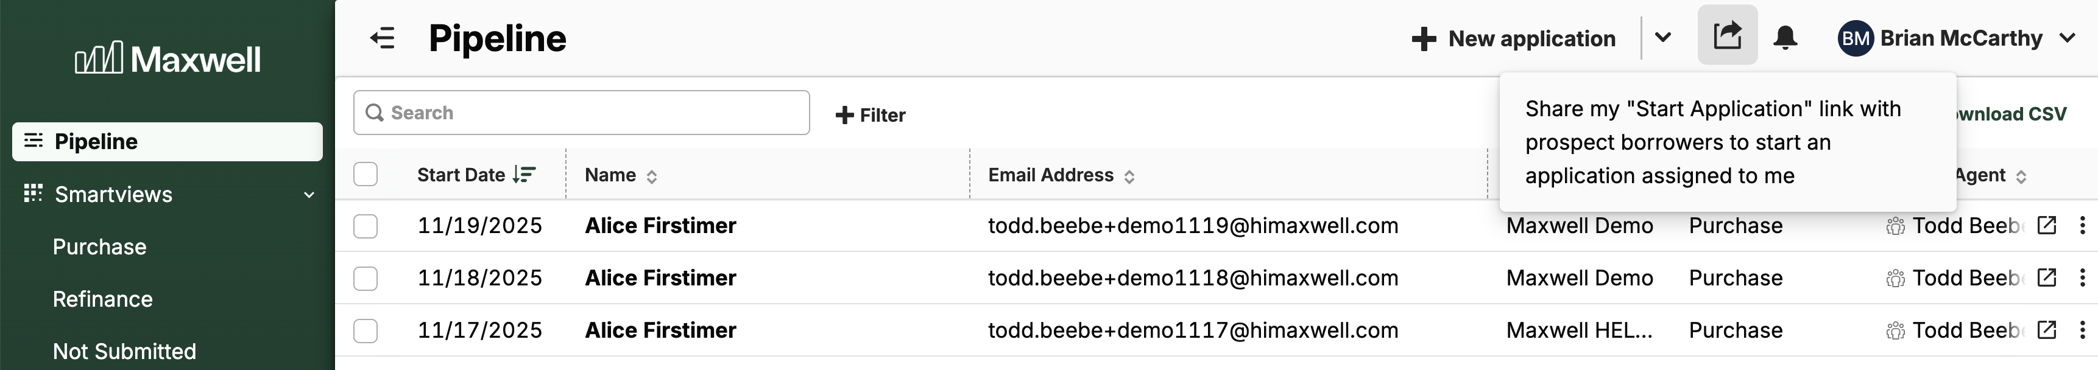Click in the Search field
The height and width of the screenshot is (370, 2098).
pos(582,113)
